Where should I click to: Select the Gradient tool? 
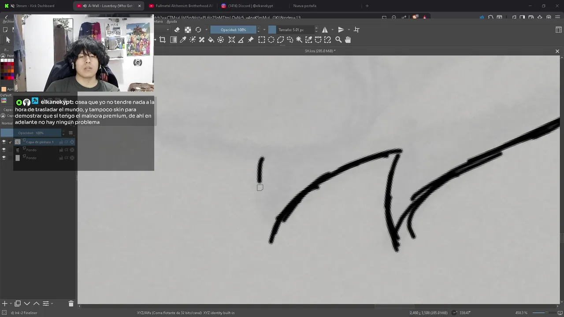click(x=174, y=40)
